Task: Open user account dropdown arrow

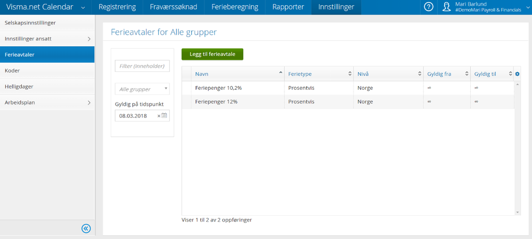Action: click(527, 7)
